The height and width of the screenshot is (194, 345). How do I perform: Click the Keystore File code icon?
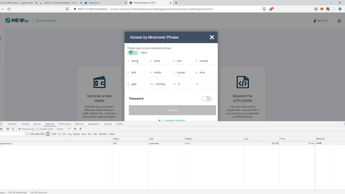tap(243, 82)
